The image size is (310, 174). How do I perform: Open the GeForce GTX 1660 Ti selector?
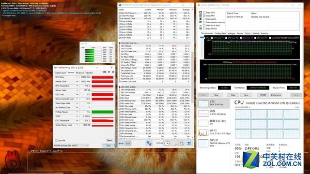[71, 145]
